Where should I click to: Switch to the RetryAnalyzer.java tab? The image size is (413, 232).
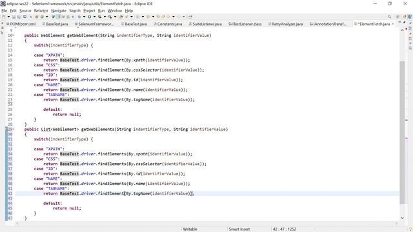pos(285,24)
